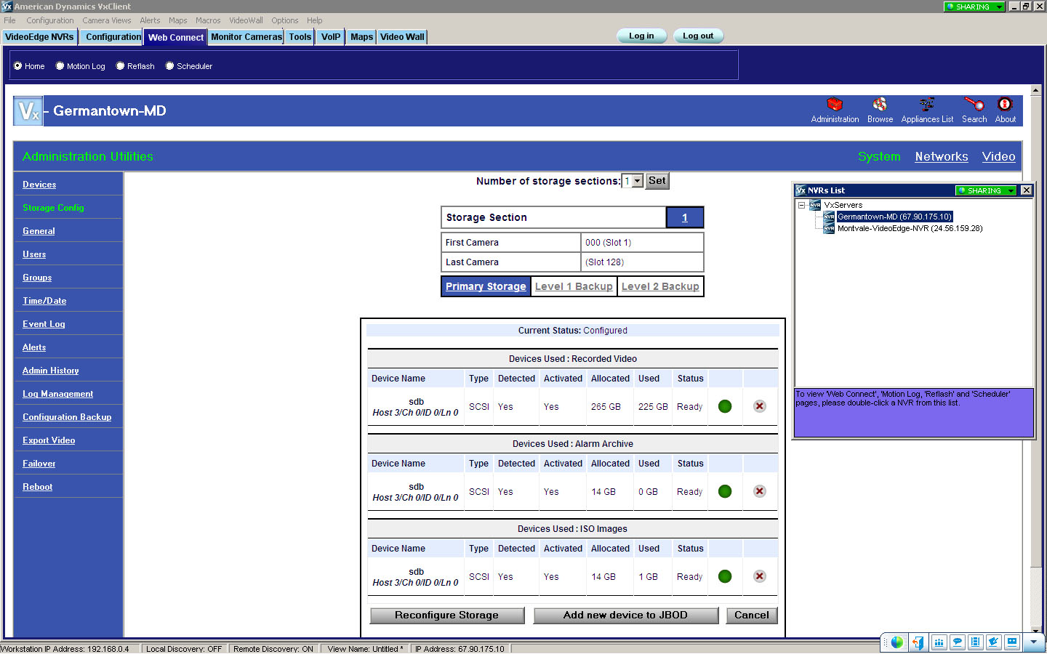The image size is (1047, 654).
Task: Click the Reboot sidebar link
Action: (37, 487)
